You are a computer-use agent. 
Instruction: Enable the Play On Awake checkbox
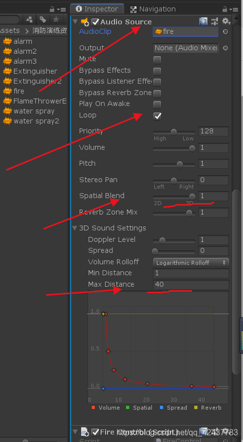tap(157, 105)
